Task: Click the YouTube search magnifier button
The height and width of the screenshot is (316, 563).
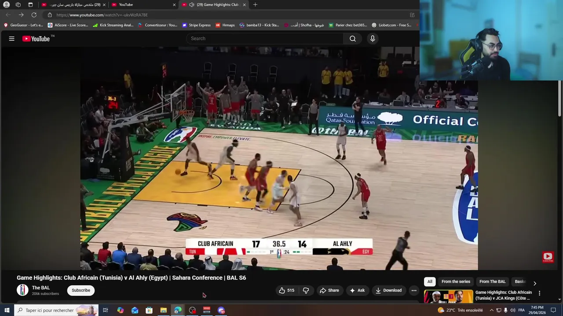Action: tap(353, 39)
